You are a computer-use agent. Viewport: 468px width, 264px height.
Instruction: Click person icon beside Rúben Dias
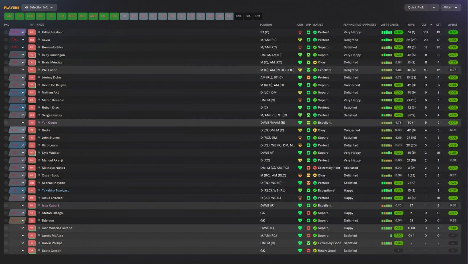click(39, 108)
